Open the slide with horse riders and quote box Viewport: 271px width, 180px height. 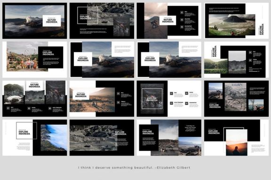click(x=169, y=138)
